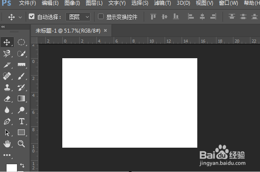Enable the 显示变换控件 checkbox
Image resolution: width=260 pixels, height=172 pixels.
[x=101, y=17]
